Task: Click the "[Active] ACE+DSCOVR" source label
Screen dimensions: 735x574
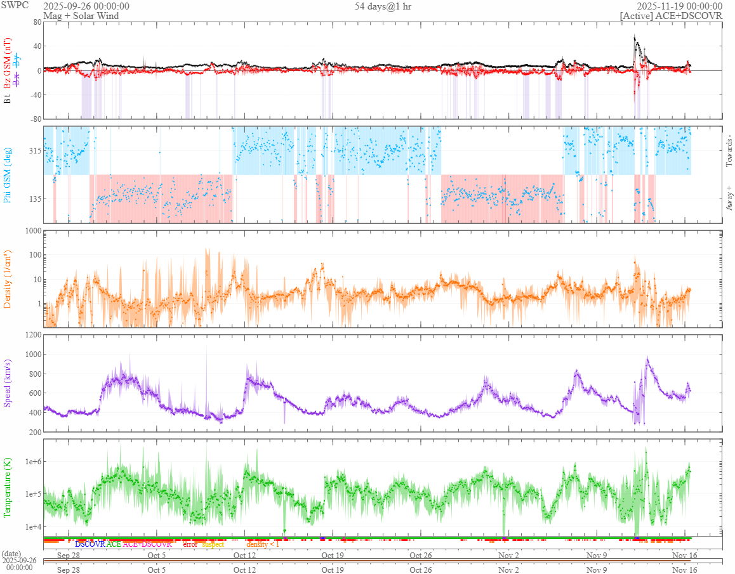Action: click(x=672, y=15)
